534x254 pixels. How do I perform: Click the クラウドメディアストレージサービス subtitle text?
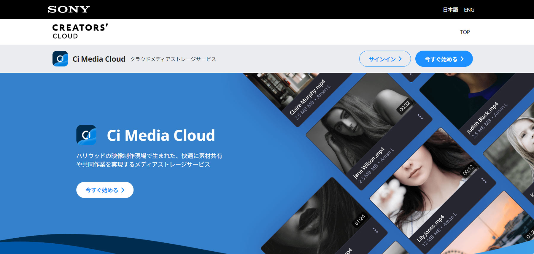[x=173, y=59]
